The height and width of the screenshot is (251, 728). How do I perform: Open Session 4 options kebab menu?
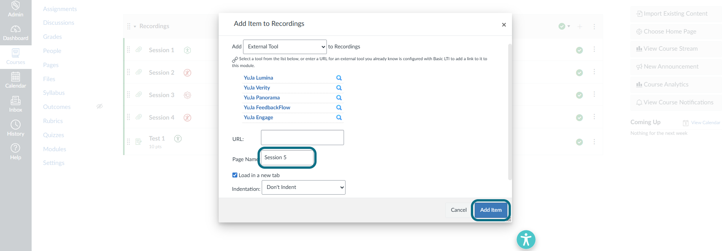[x=594, y=117]
